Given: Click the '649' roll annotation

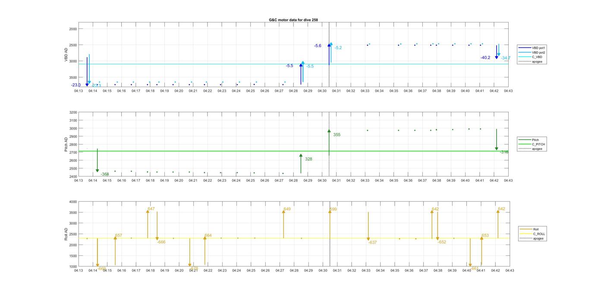Looking at the screenshot, I should coord(287,209).
